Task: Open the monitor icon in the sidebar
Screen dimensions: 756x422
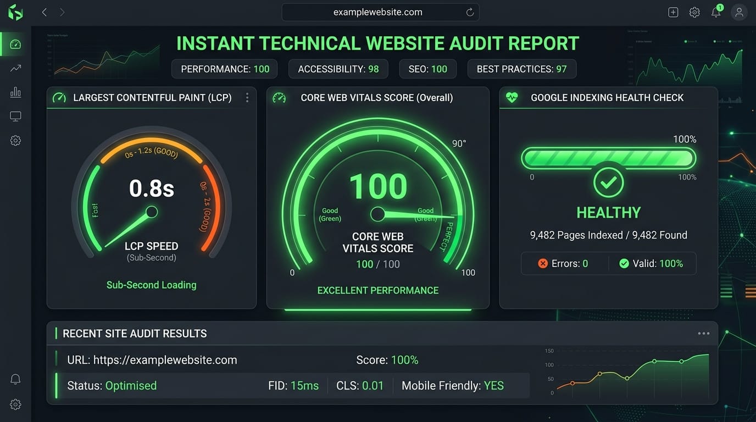Action: tap(15, 116)
